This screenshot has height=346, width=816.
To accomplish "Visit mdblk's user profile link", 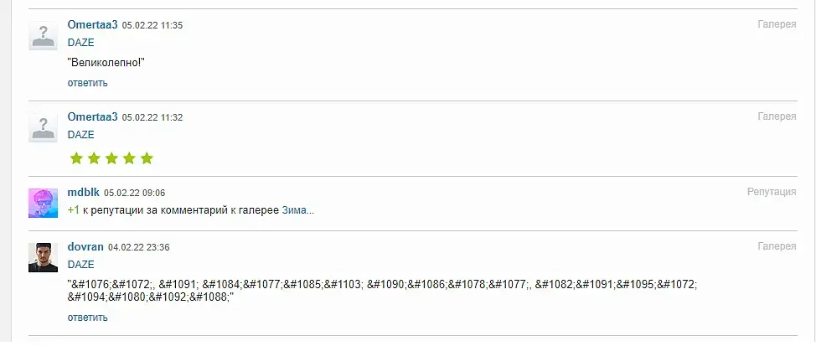I will click(83, 192).
